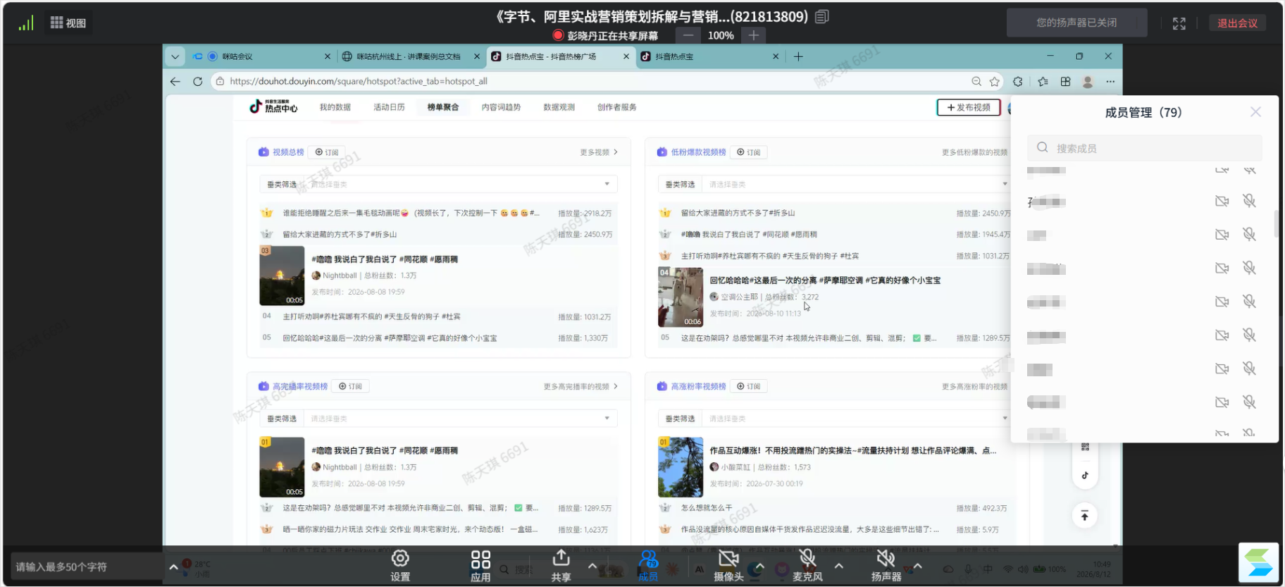This screenshot has height=587, width=1285.
Task: Subscribe to 低粉爆款视频榜 with 订阅
Action: [x=748, y=152]
